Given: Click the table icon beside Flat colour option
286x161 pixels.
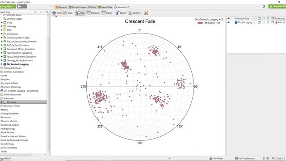Looking at the screenshot, I should 273,22.
